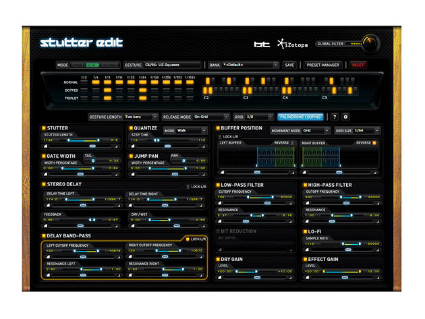Click the Stutter Length curve end icon
Viewport: 425px width, 319px height.
[x=116, y=146]
